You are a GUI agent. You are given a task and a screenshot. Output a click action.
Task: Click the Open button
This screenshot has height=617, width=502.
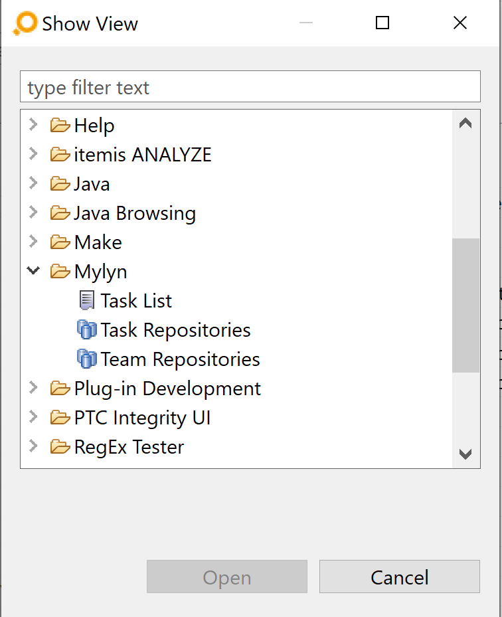pyautogui.click(x=227, y=576)
